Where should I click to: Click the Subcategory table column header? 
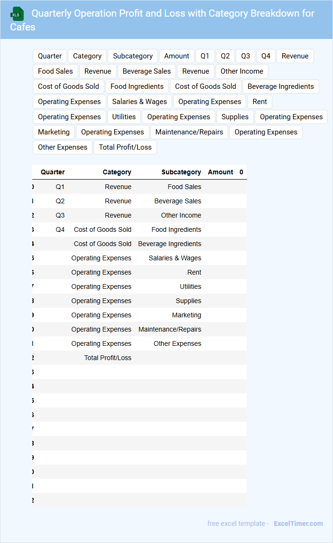181,172
